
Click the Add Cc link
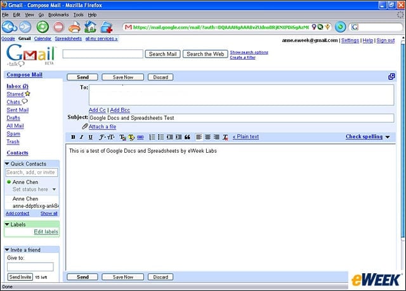(x=97, y=110)
